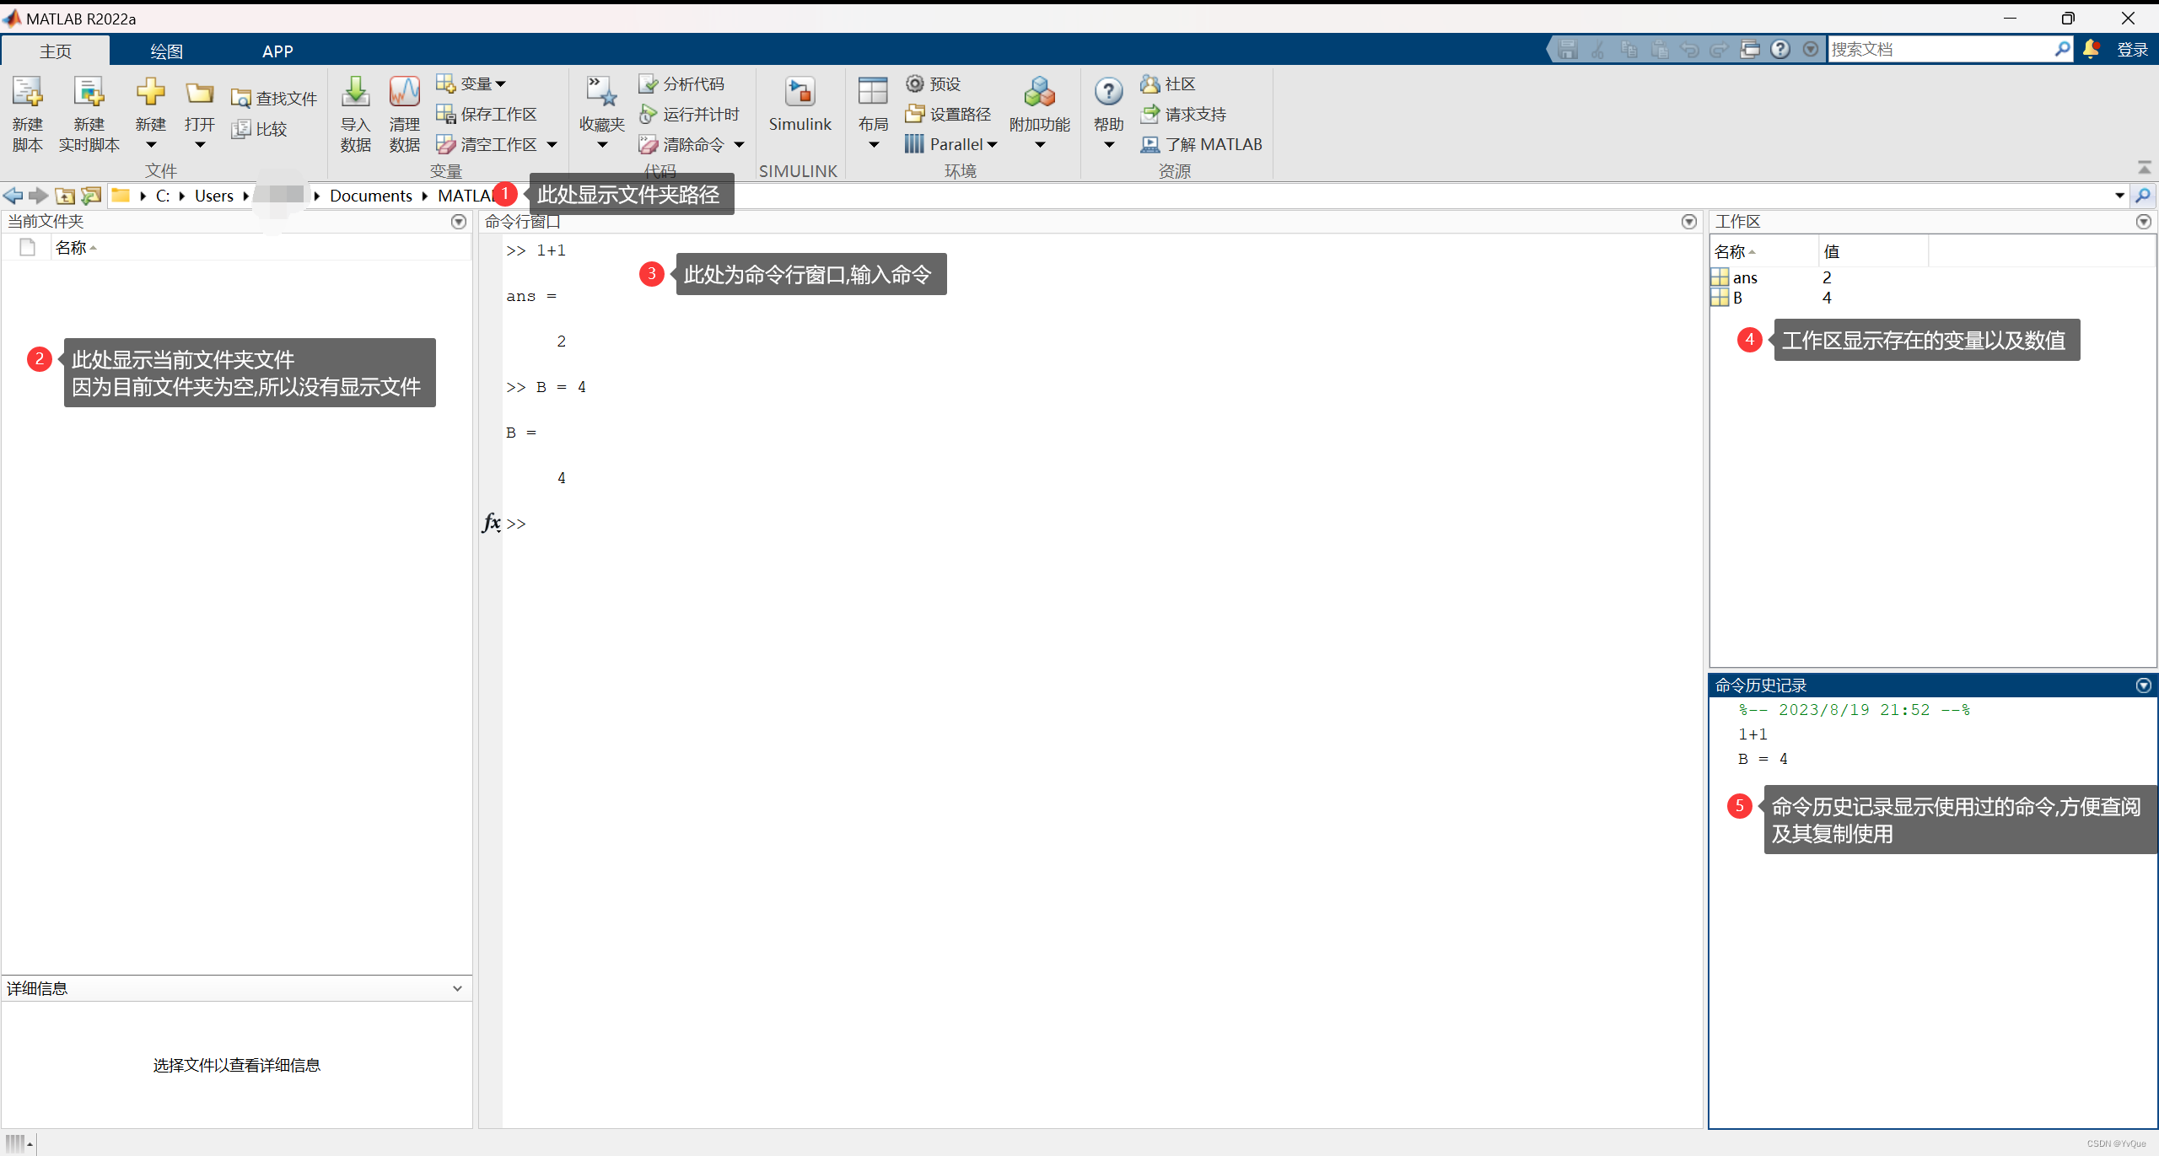The image size is (2159, 1156).
Task: Open Workspace panel actions menu
Action: click(x=2144, y=222)
